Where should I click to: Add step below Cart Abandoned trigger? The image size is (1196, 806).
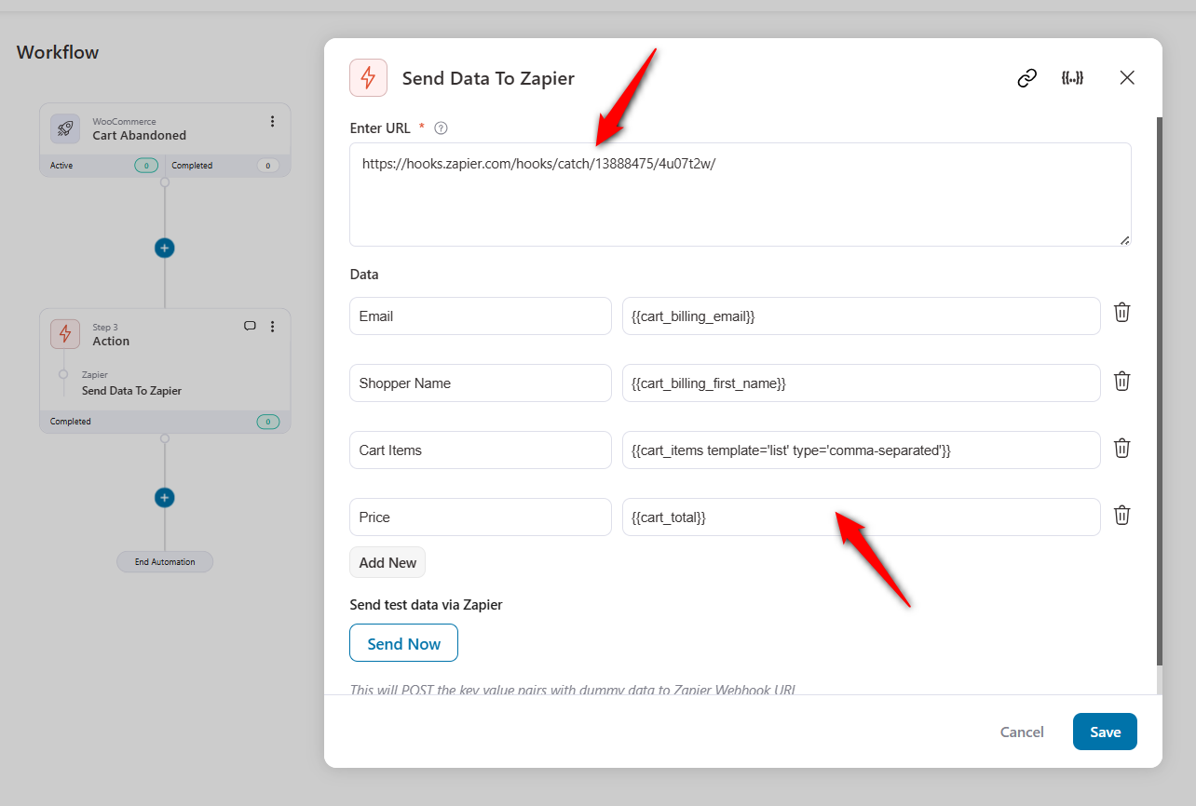pyautogui.click(x=165, y=249)
